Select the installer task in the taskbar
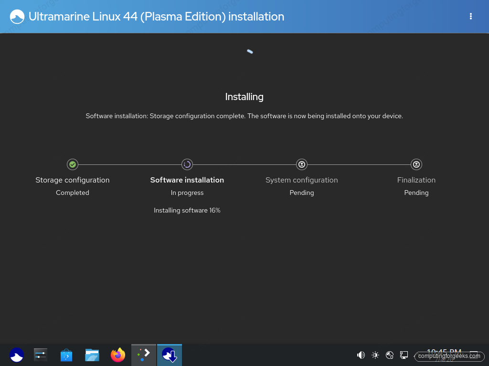This screenshot has width=489, height=366. click(170, 355)
